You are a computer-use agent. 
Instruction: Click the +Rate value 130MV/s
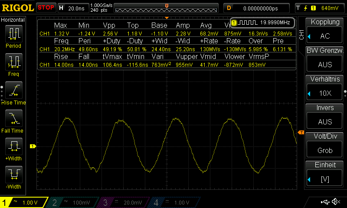[x=210, y=49]
